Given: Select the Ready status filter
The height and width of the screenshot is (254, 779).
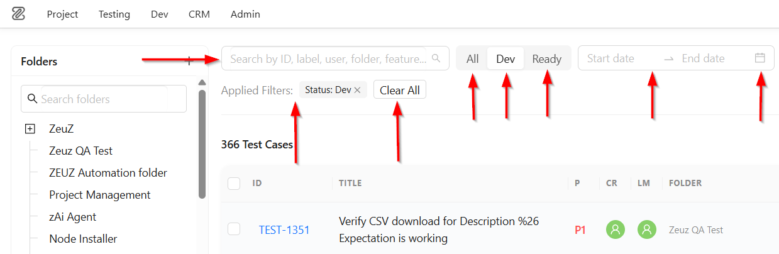Looking at the screenshot, I should point(546,58).
